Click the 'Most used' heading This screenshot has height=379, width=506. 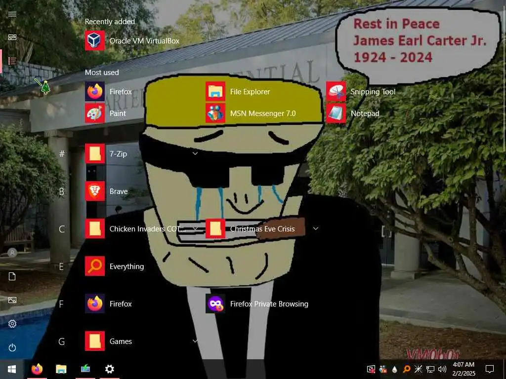click(x=102, y=73)
